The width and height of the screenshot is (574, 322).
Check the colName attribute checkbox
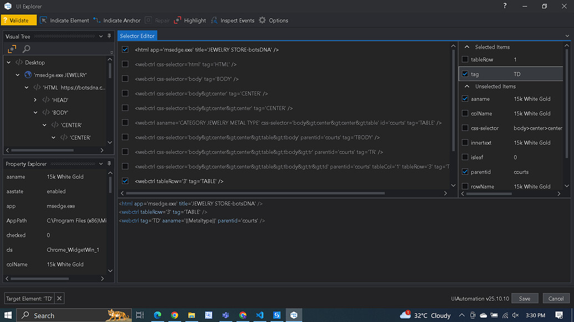[465, 113]
